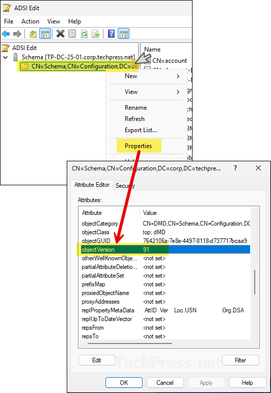Select the partialAttributeSet attribute row
This screenshot has width=271, height=393.
click(165, 276)
